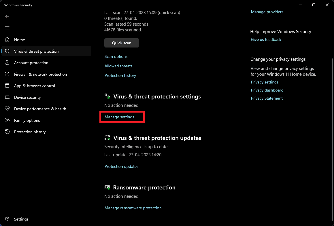Click the Firewall & network antenna icon
Screen dimensions: 334x226
click(7, 74)
